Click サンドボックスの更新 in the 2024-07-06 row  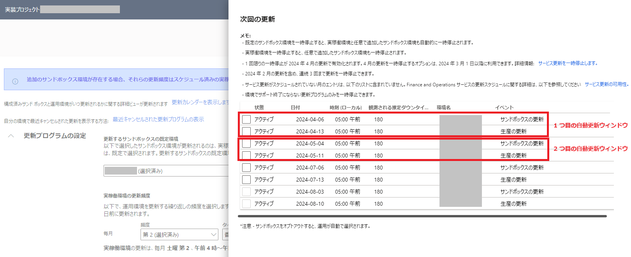(x=522, y=168)
